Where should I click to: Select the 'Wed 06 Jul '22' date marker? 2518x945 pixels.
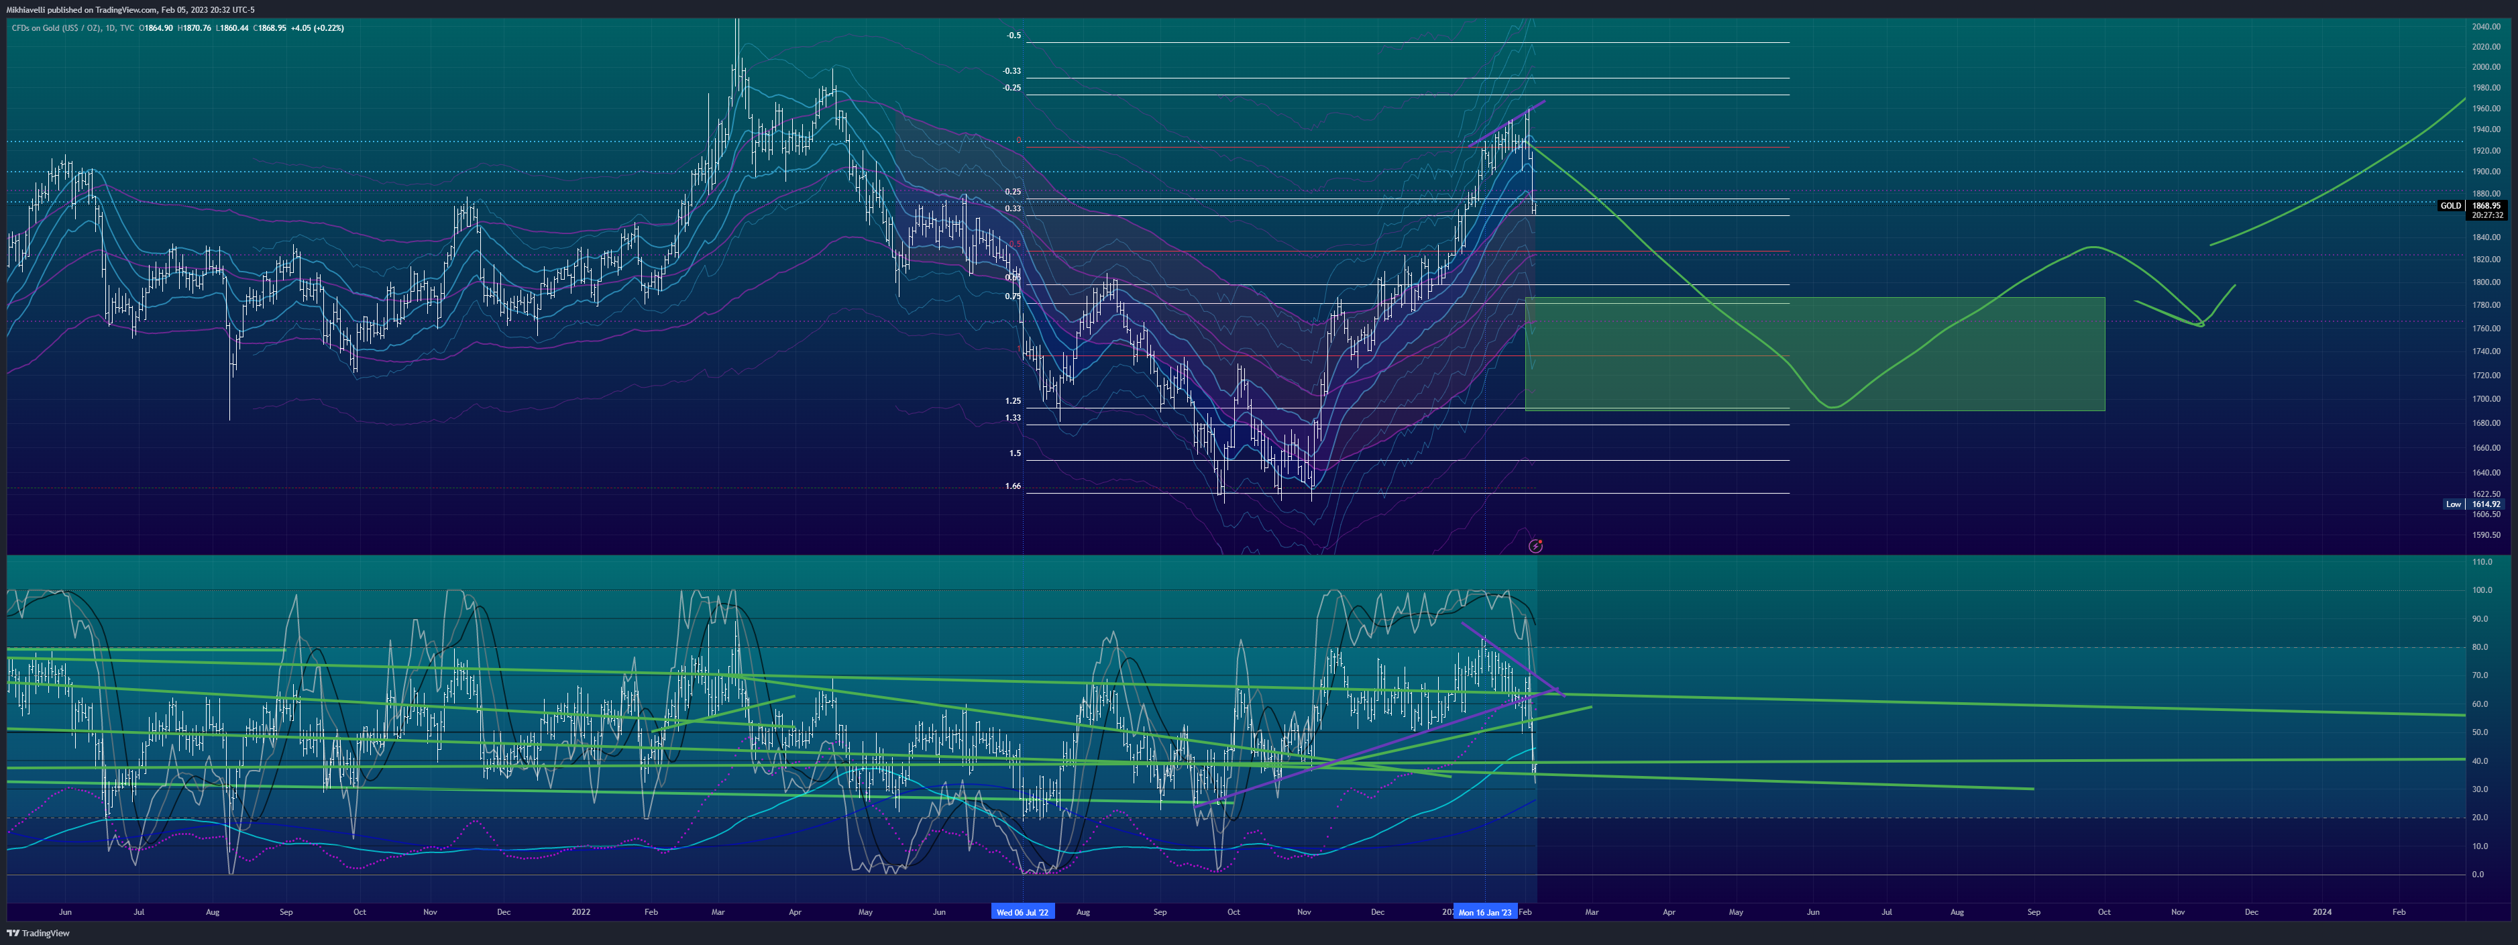point(1022,913)
